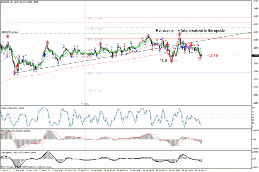
Task: Click the '17 Jun 16:40' time axis label
Action: tap(19, 170)
